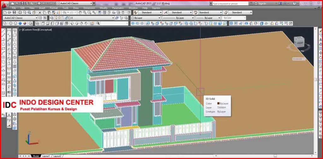Open the File menu
Screen dimensions: 323x159
click(14, 8)
